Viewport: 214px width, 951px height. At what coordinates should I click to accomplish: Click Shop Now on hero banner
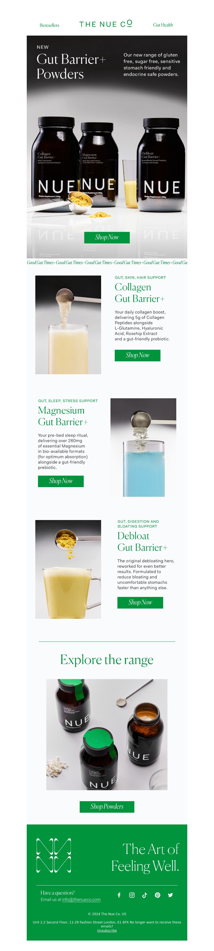(107, 237)
